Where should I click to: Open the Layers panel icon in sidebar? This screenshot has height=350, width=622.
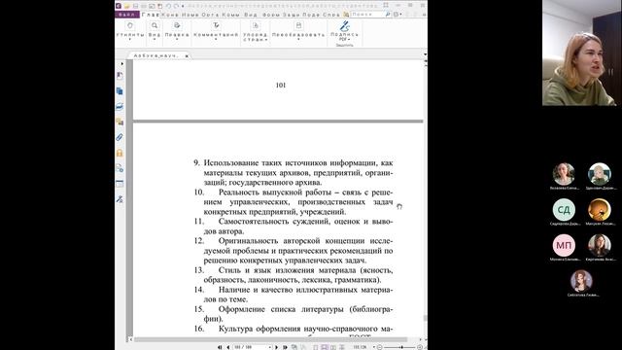click(x=120, y=106)
